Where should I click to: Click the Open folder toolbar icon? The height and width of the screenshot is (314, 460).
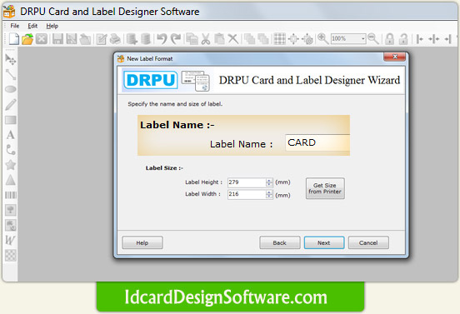click(x=27, y=39)
